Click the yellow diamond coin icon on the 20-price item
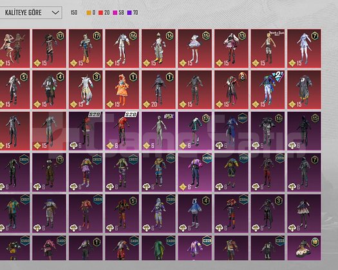This screenshot has height=270, width=338. pos(146,104)
